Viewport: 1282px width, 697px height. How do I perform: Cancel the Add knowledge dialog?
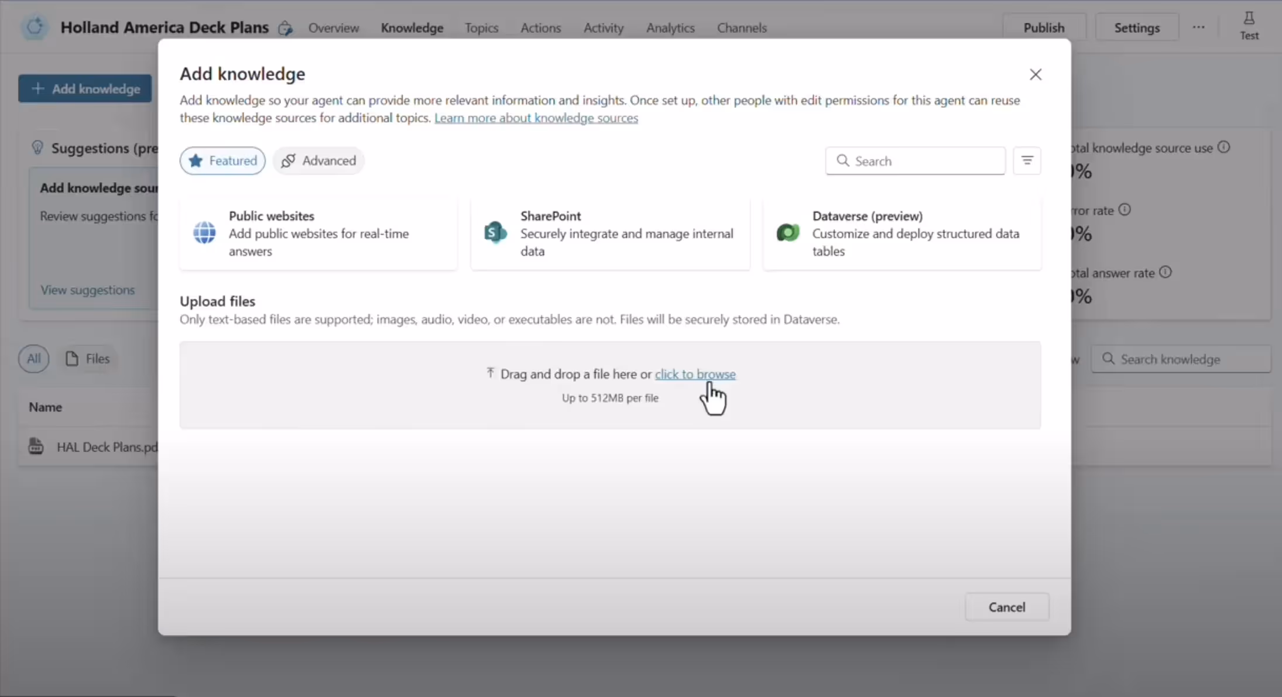pos(1007,607)
